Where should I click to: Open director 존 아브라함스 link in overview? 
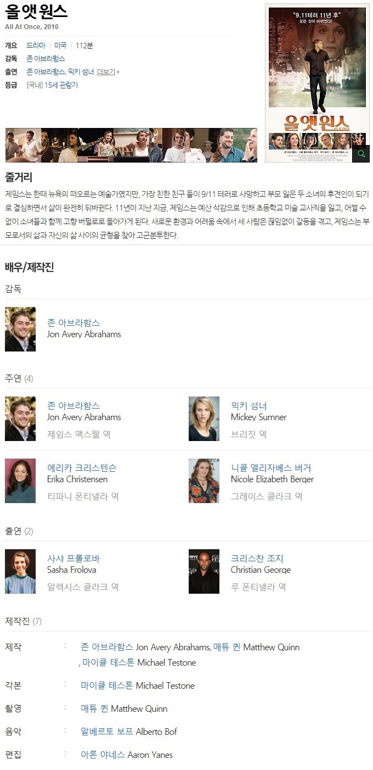coord(46,58)
